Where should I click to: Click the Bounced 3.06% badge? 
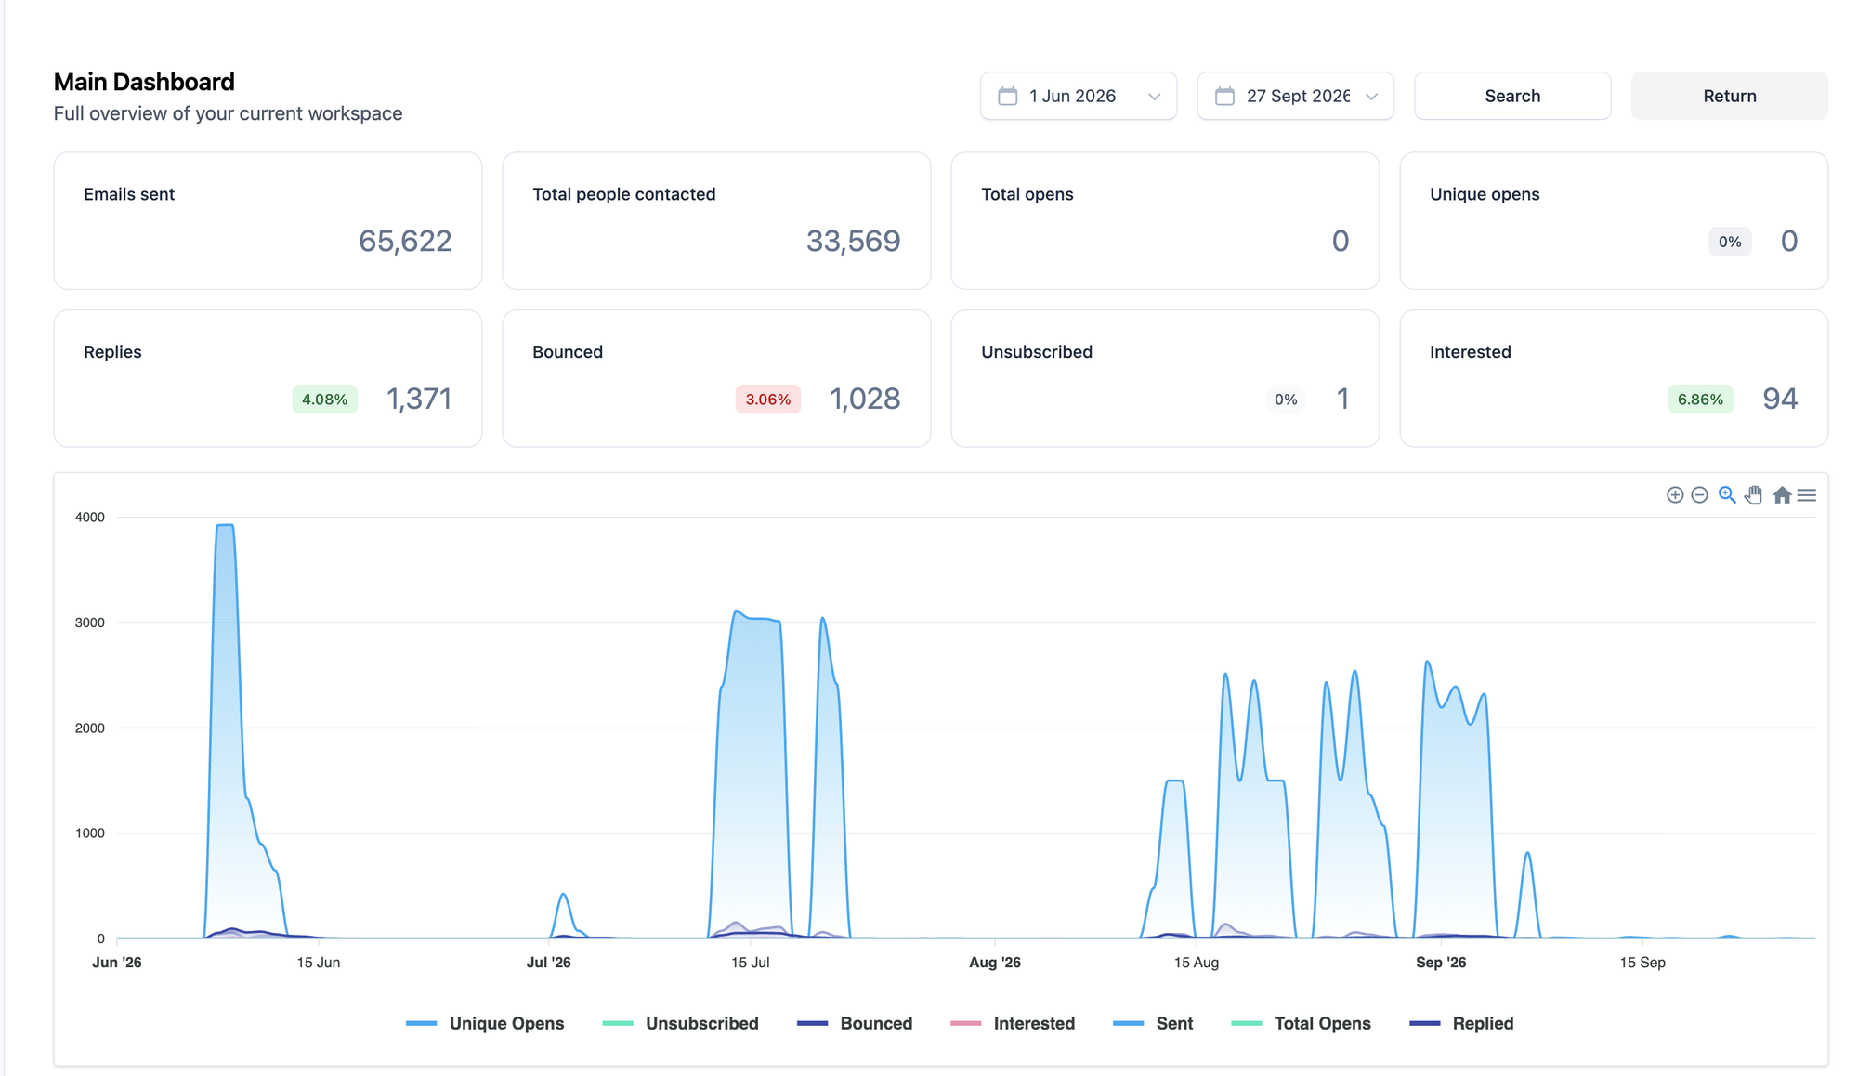(x=768, y=400)
